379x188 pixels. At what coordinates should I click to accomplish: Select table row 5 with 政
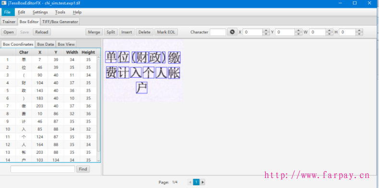[48, 90]
